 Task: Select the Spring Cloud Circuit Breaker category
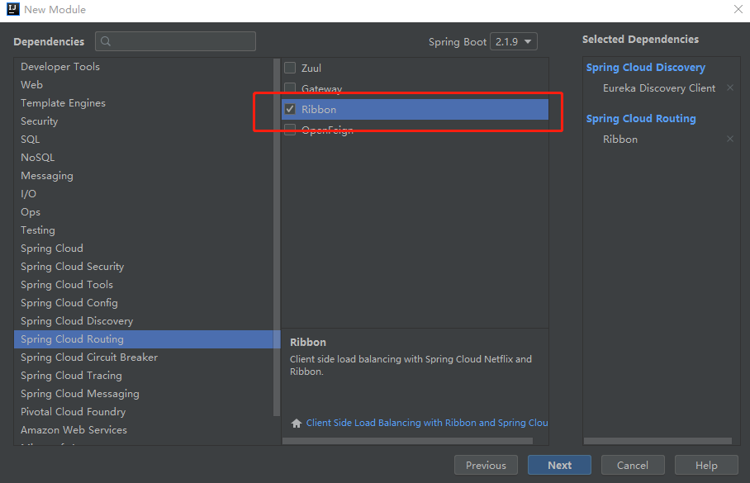point(89,358)
